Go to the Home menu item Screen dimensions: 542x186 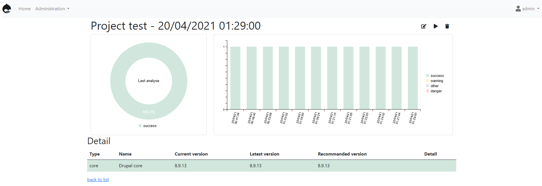[x=24, y=9]
